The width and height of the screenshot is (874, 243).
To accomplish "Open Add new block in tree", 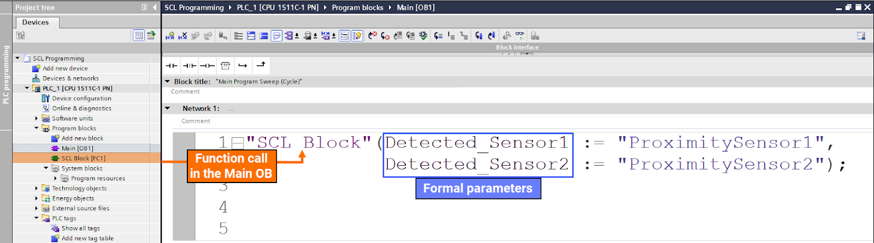I will pyautogui.click(x=82, y=138).
